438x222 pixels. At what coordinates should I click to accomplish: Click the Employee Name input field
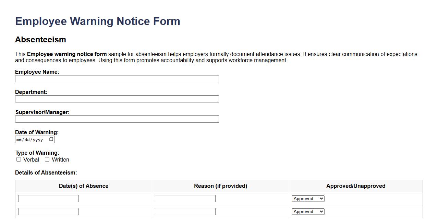coord(117,79)
